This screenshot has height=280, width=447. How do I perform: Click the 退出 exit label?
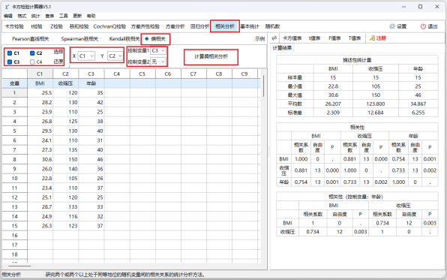pos(433,26)
